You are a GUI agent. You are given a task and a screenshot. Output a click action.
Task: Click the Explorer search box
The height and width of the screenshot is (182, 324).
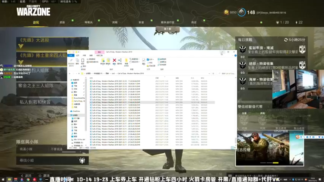tap(226, 74)
